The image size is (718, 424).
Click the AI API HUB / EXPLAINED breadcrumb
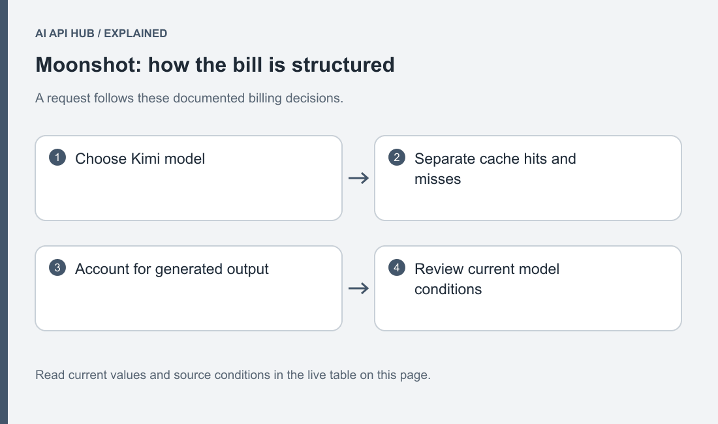click(x=101, y=33)
